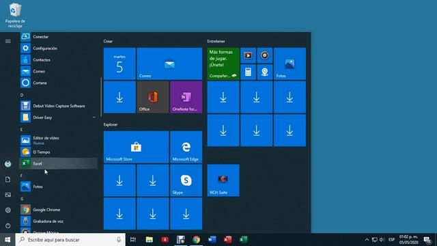This screenshot has width=437, height=246.
Task: Open Correo app in the apps list
Action: coord(59,71)
